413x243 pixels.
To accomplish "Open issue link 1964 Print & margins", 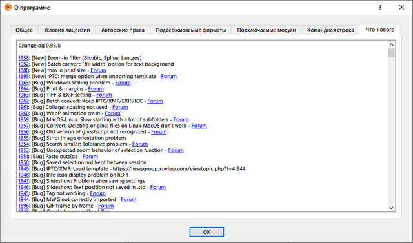I will 24,89.
